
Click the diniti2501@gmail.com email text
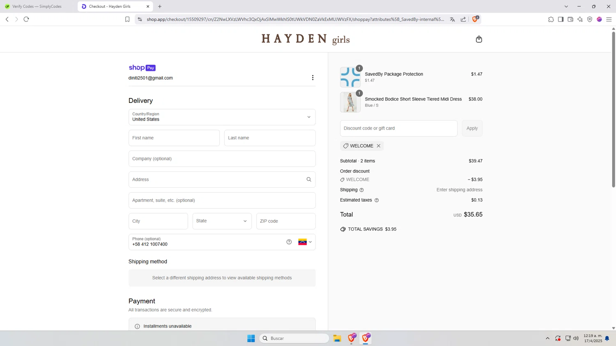point(151,78)
